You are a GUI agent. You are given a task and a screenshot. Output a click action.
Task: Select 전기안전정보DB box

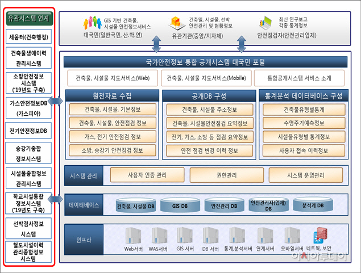[28, 131]
